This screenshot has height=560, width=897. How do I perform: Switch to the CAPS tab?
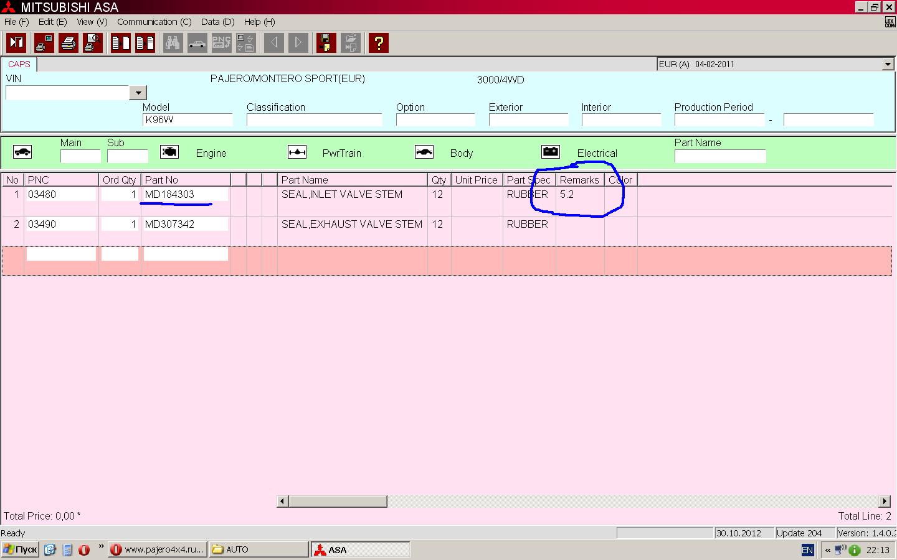tap(19, 64)
